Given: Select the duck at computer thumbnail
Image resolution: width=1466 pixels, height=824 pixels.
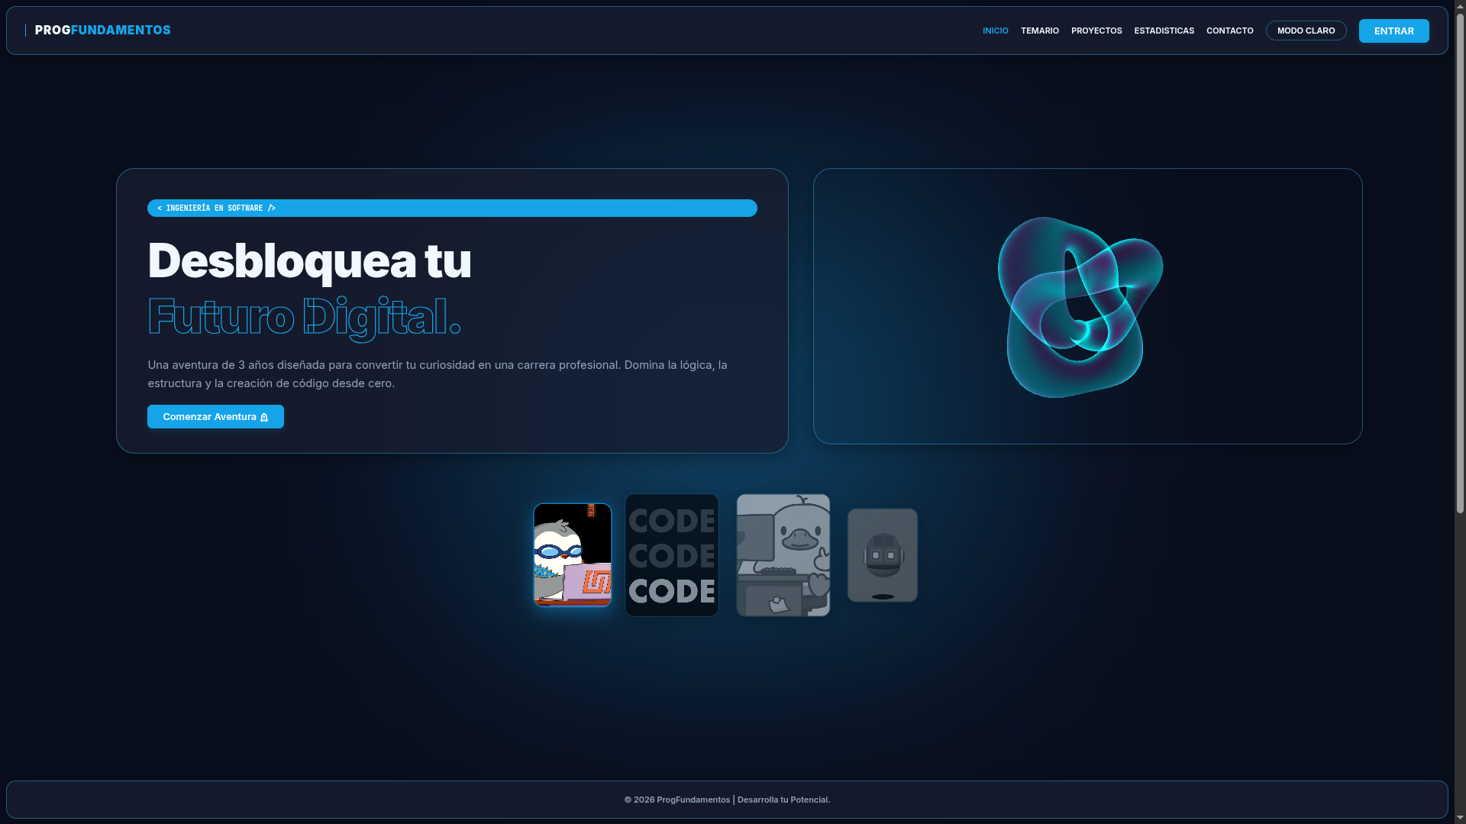Looking at the screenshot, I should 783,555.
